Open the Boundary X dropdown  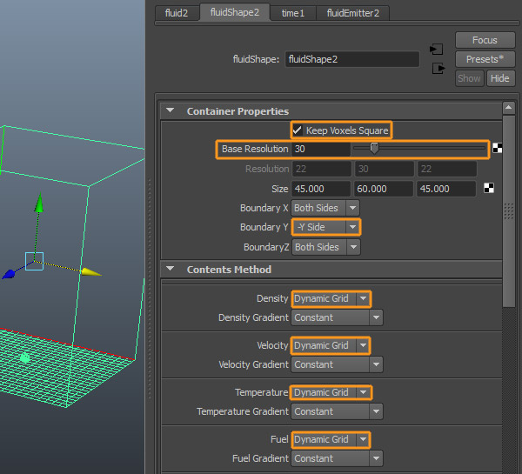click(325, 208)
